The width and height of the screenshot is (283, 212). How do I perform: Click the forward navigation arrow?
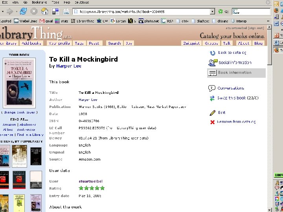(x=10, y=11)
